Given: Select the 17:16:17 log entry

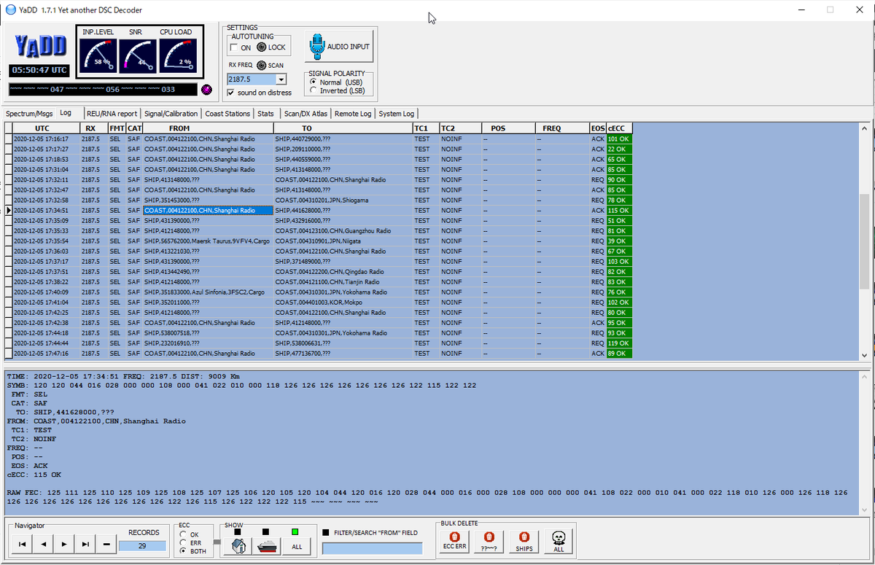Looking at the screenshot, I should tap(318, 139).
